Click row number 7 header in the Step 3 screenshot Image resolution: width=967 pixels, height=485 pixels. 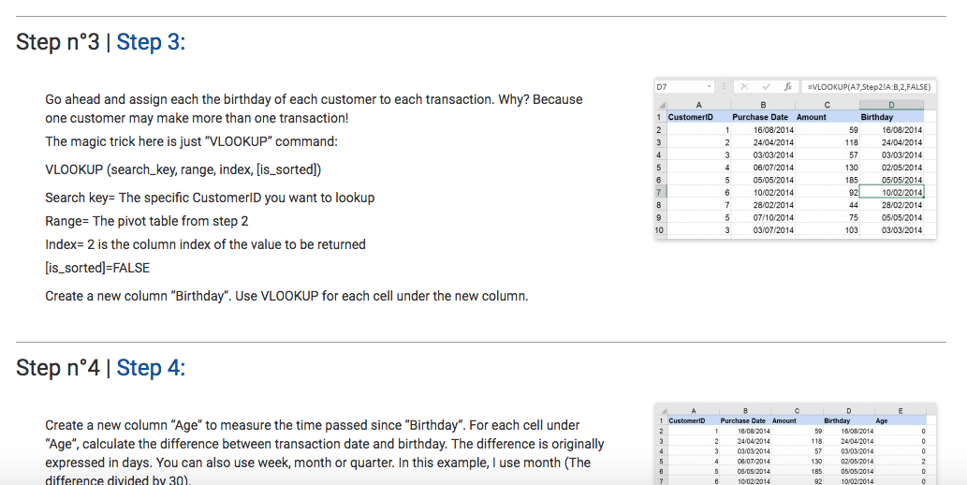pyautogui.click(x=659, y=193)
